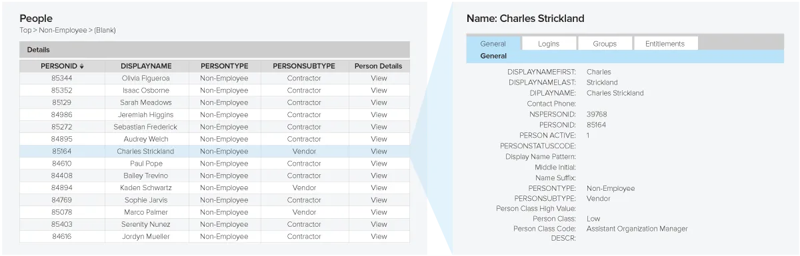Open View for Kaden Schwartz
Screen dimensions: 800x256
click(379, 188)
